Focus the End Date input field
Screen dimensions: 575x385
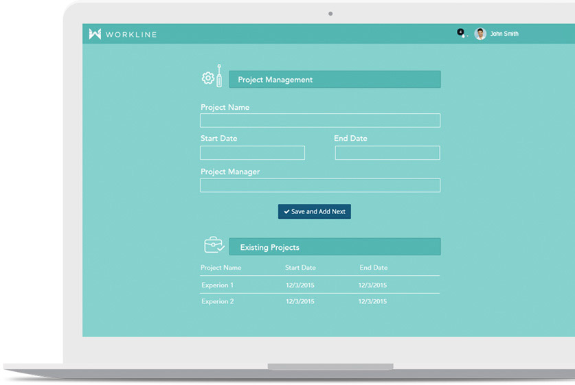point(387,153)
